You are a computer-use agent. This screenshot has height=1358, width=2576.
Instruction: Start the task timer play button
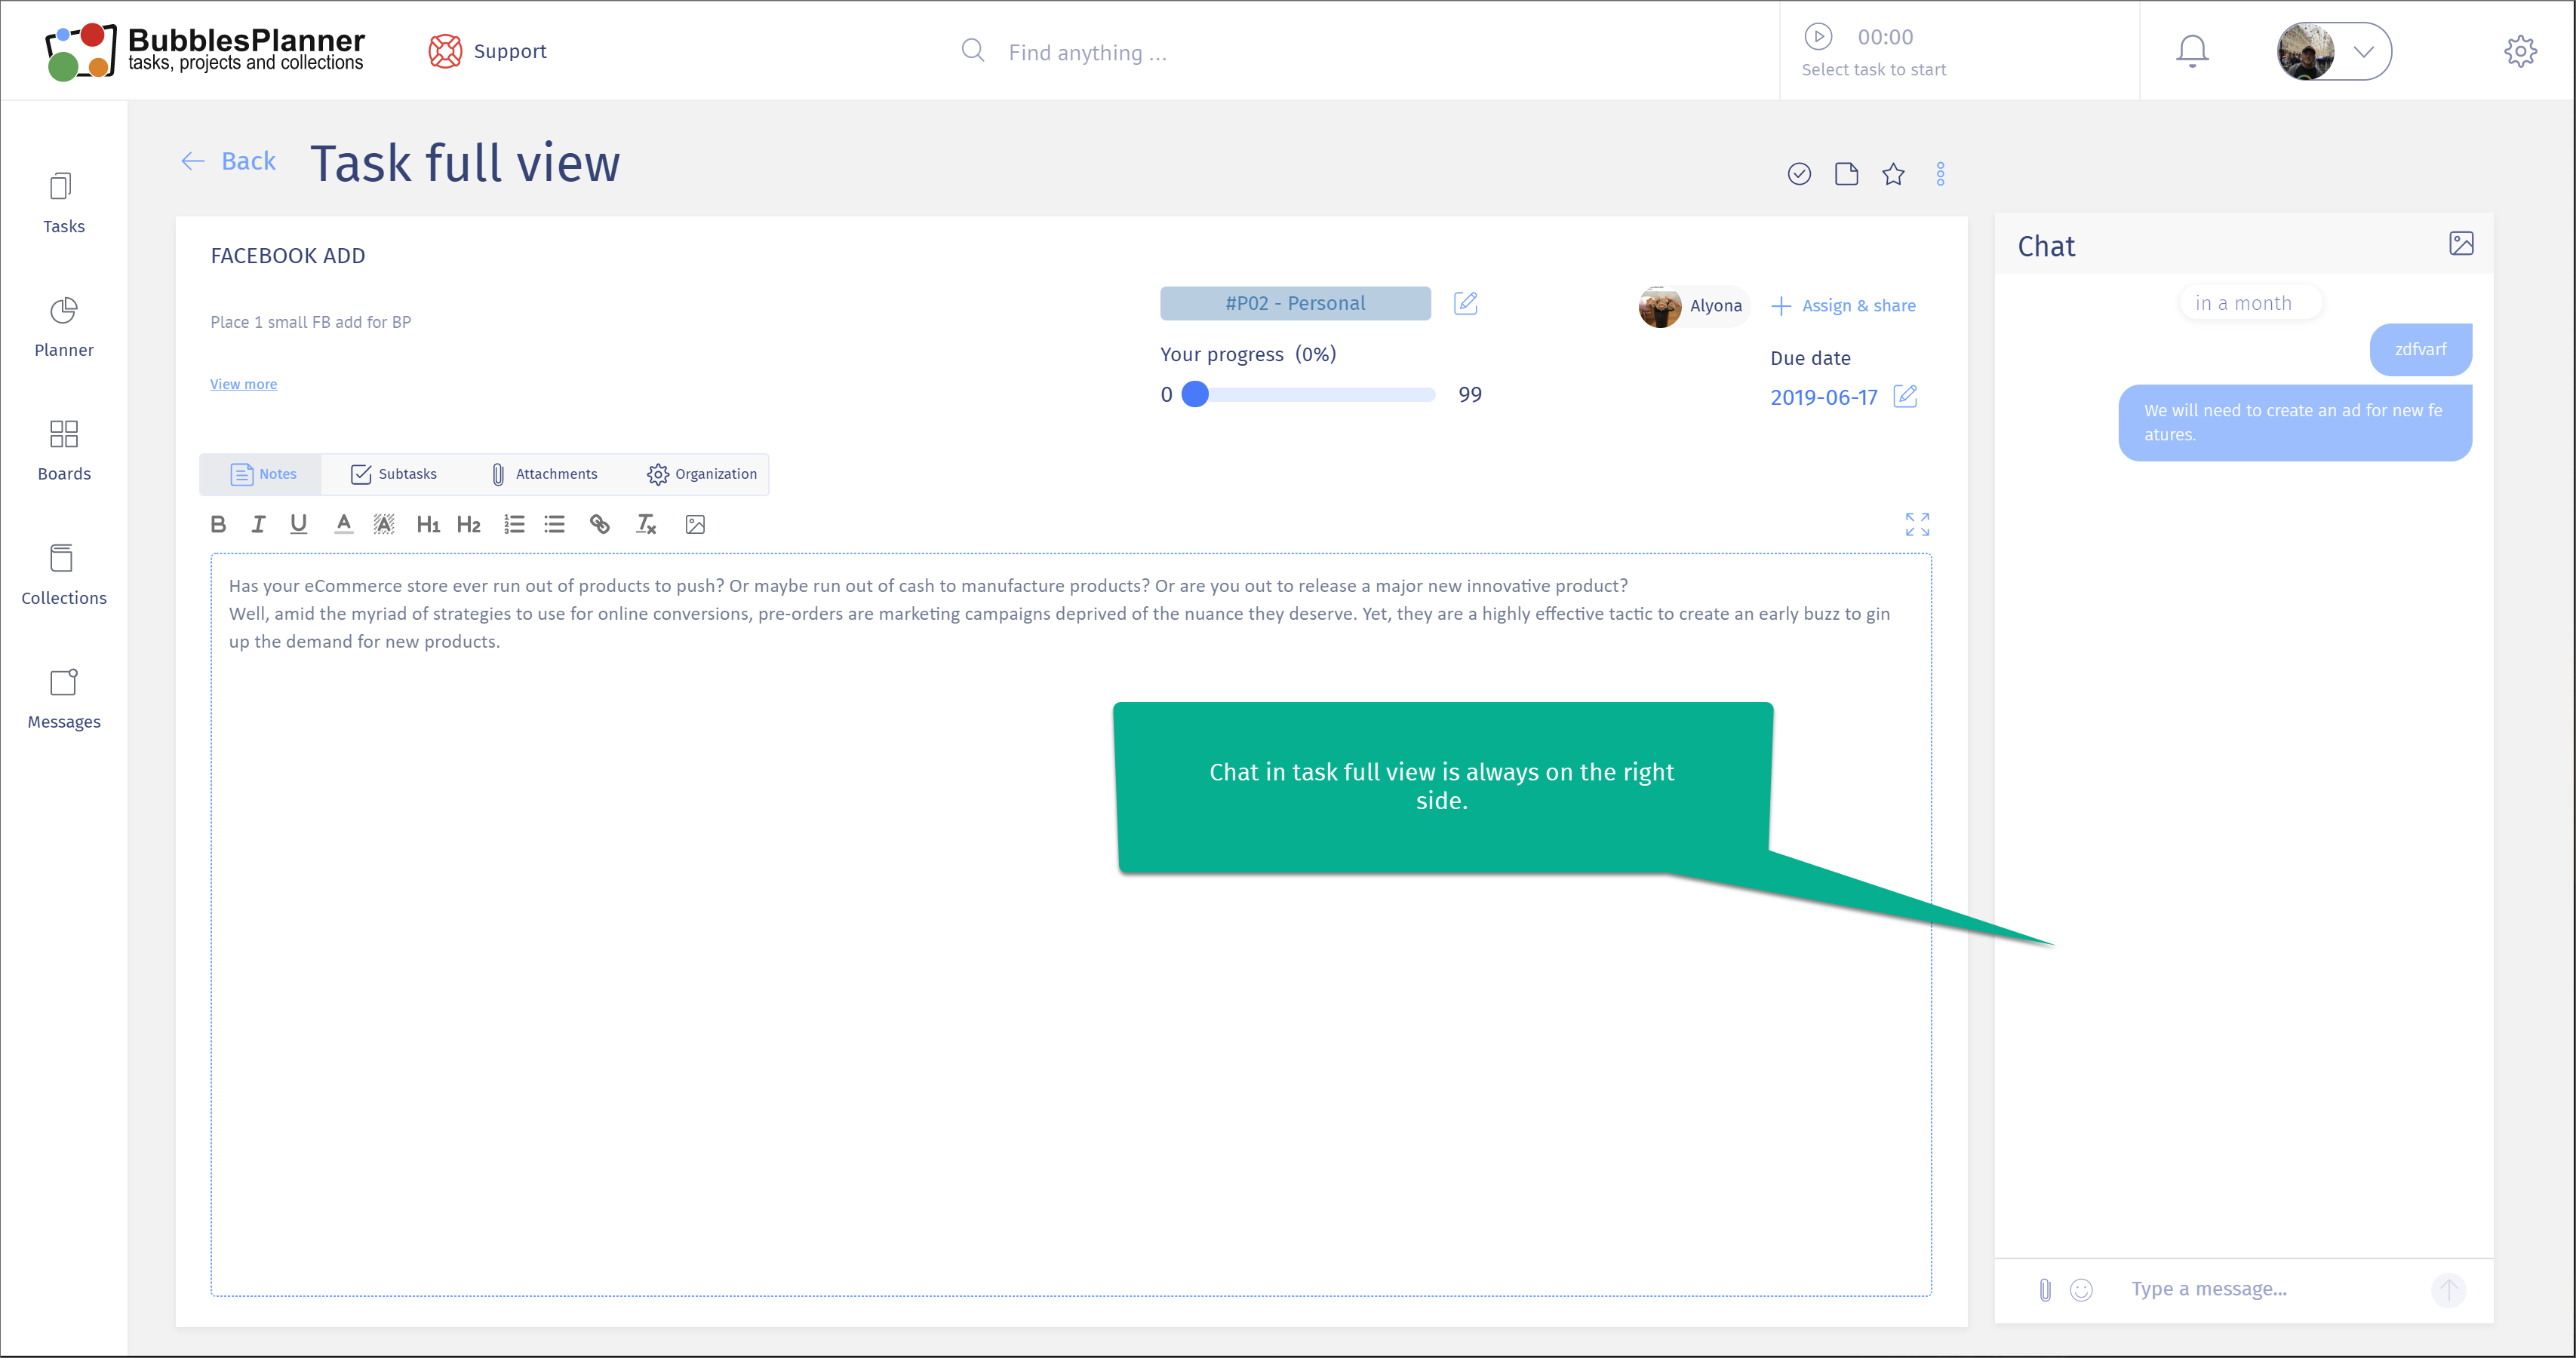tap(1817, 36)
